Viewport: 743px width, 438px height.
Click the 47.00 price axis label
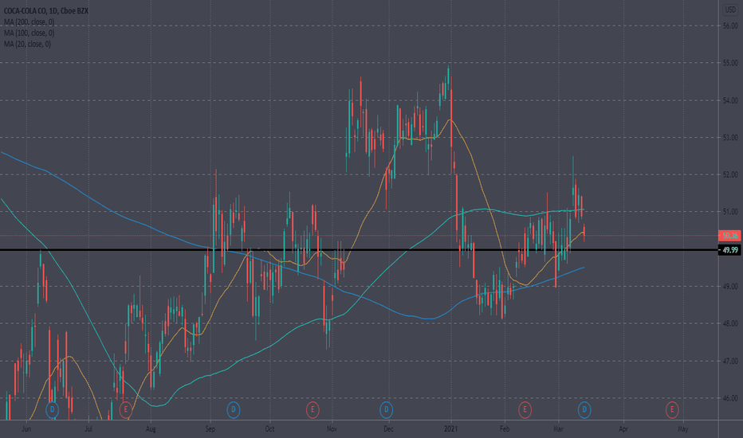(730, 362)
